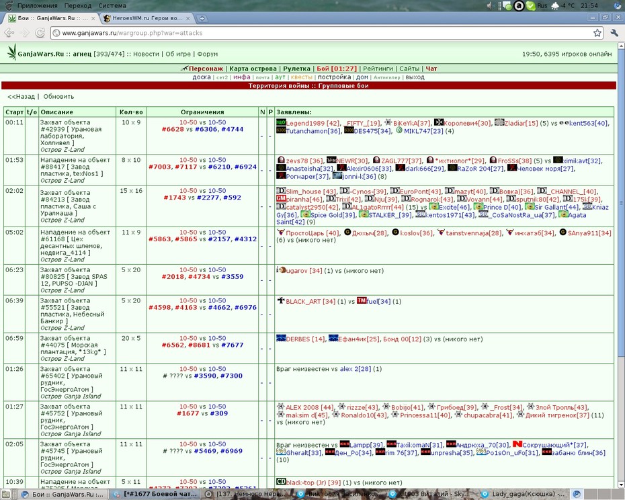The height and width of the screenshot is (500, 625).
Task: Go back using the browser back arrow
Action: [x=9, y=33]
